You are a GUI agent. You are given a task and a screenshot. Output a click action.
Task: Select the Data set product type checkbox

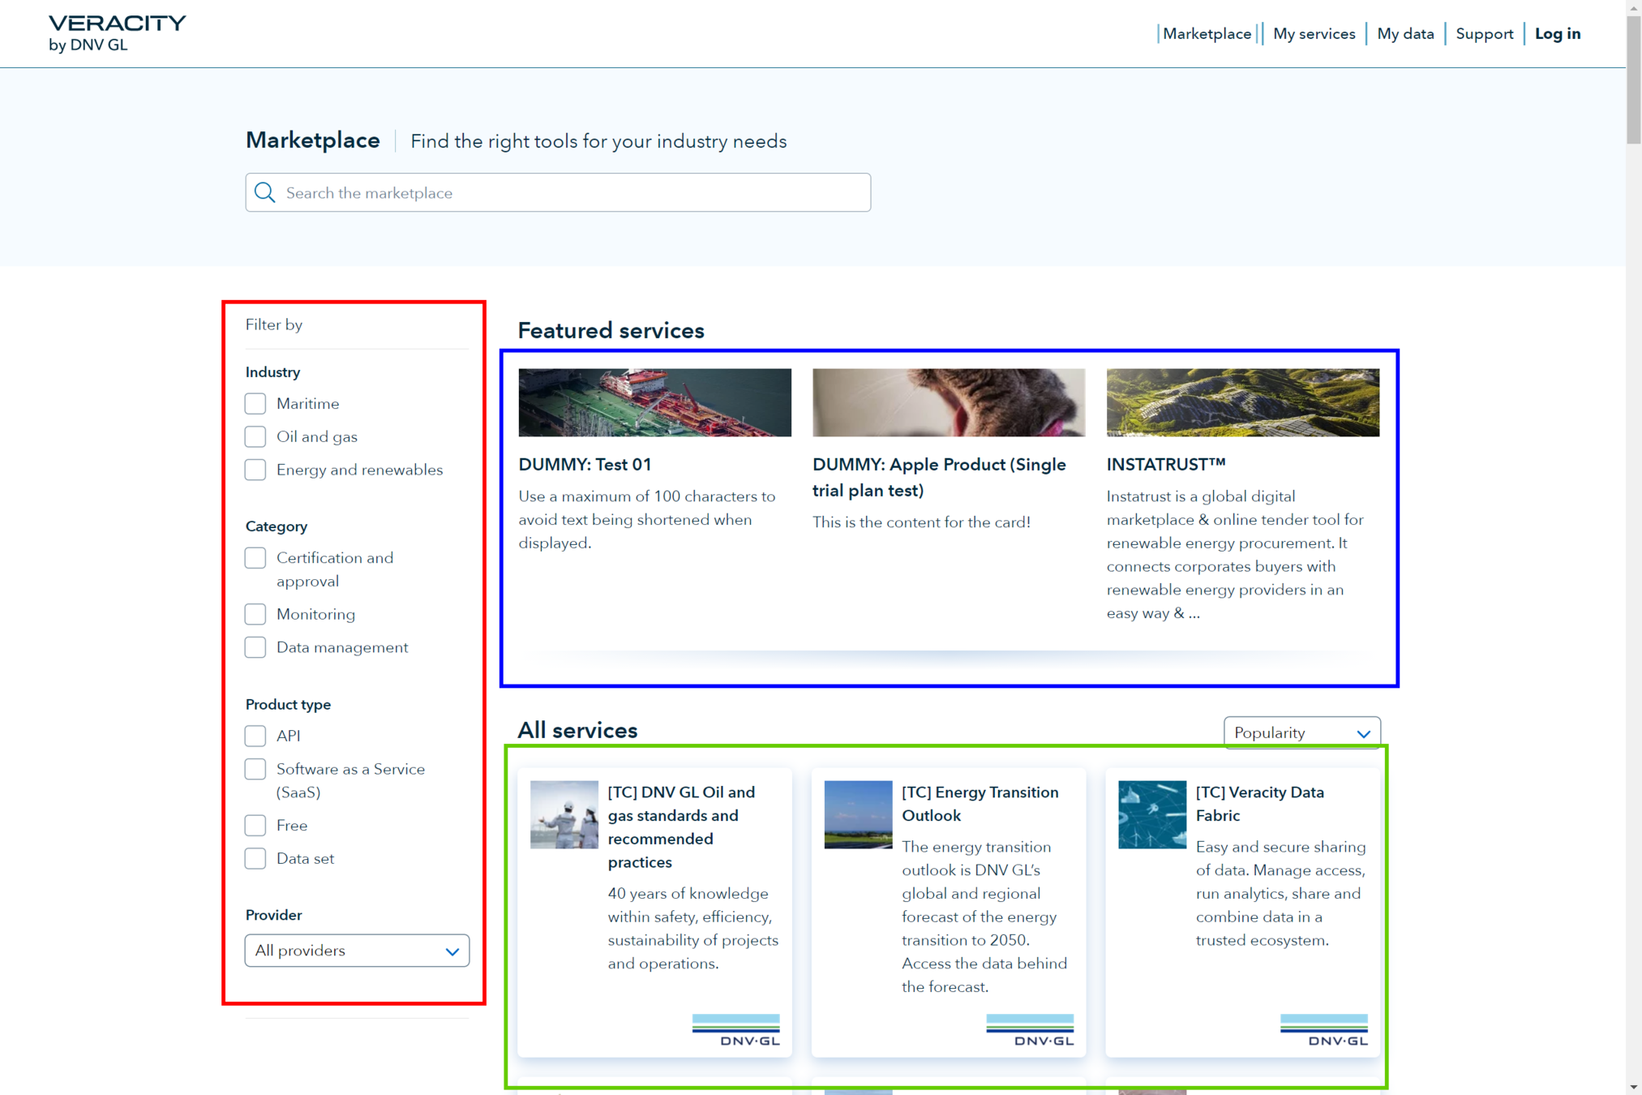[255, 858]
